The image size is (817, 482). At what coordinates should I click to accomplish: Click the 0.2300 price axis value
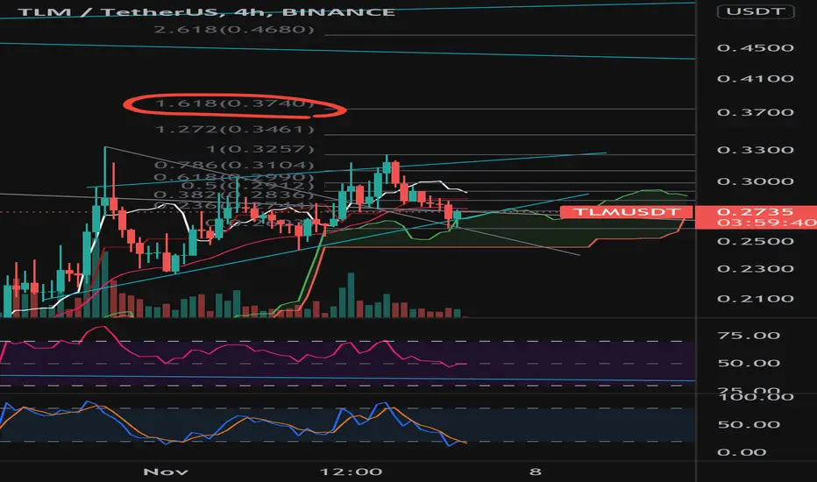coord(756,269)
